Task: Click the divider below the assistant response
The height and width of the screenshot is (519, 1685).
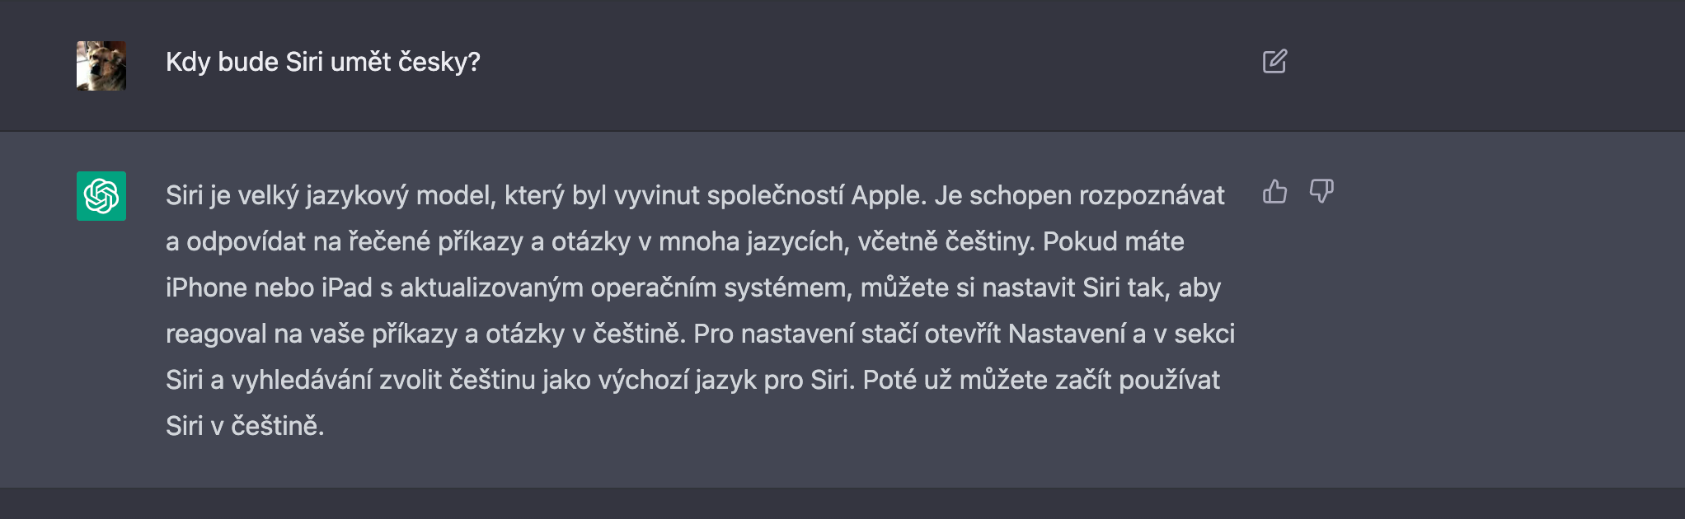Action: (842, 489)
